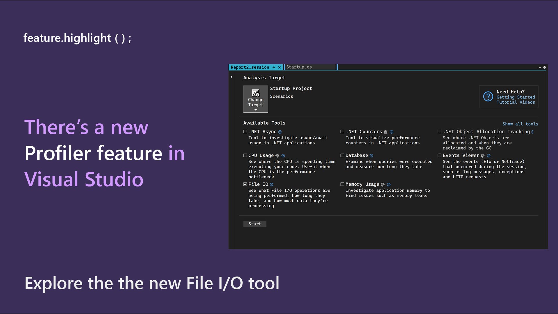Open the Show all tools link
This screenshot has height=314, width=558.
pos(520,124)
